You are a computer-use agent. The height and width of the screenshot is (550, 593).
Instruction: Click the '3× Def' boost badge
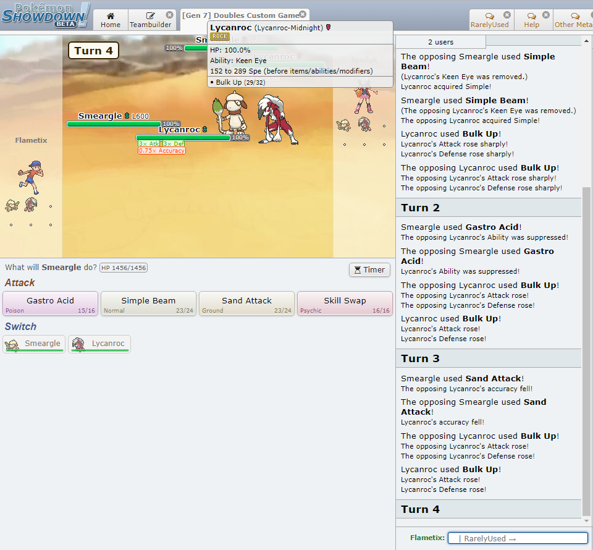tap(174, 144)
